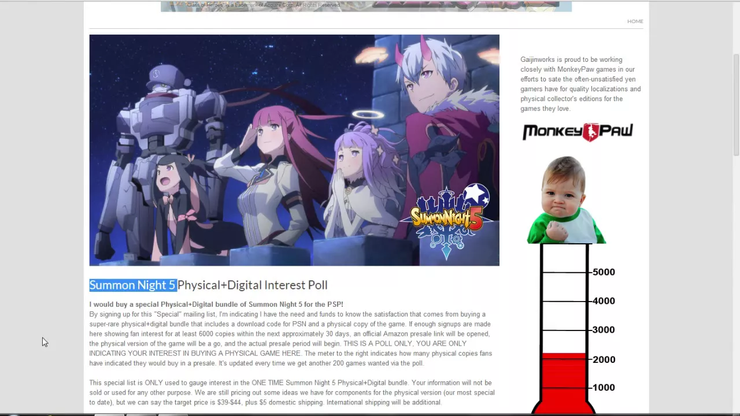Click the 2000 mark on the meter

[x=604, y=359]
